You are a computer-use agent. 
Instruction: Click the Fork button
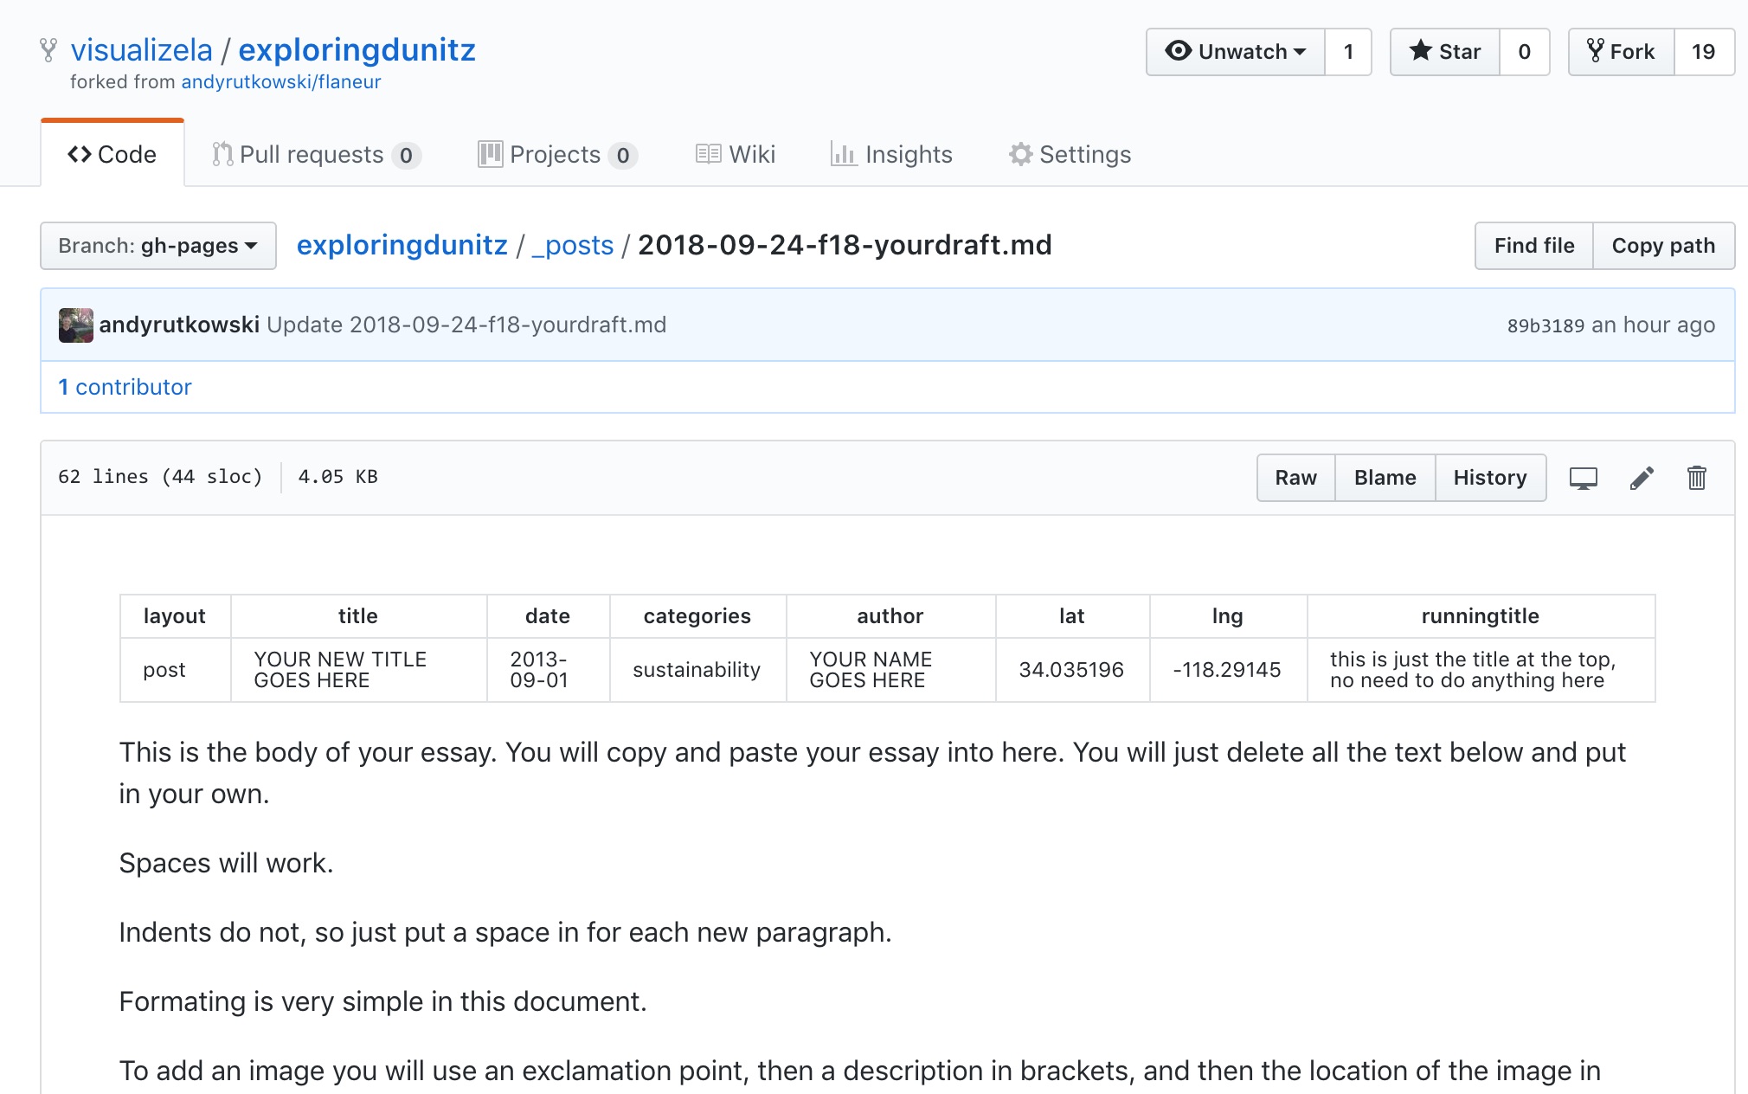[1621, 52]
